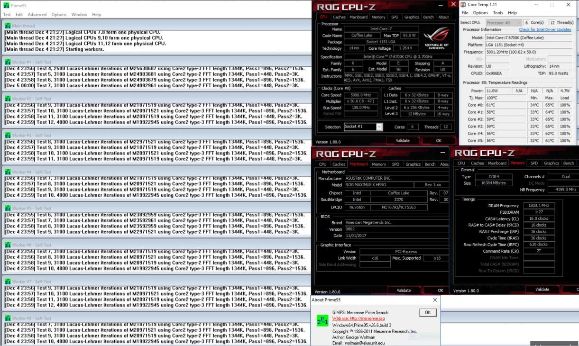The height and width of the screenshot is (346, 579).
Task: Select CPU tab in CPU-Z Motherboard window
Action: point(322,164)
